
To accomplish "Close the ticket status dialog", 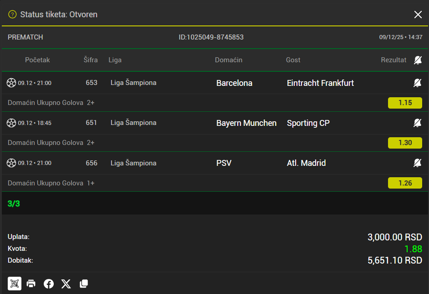I will (x=418, y=15).
